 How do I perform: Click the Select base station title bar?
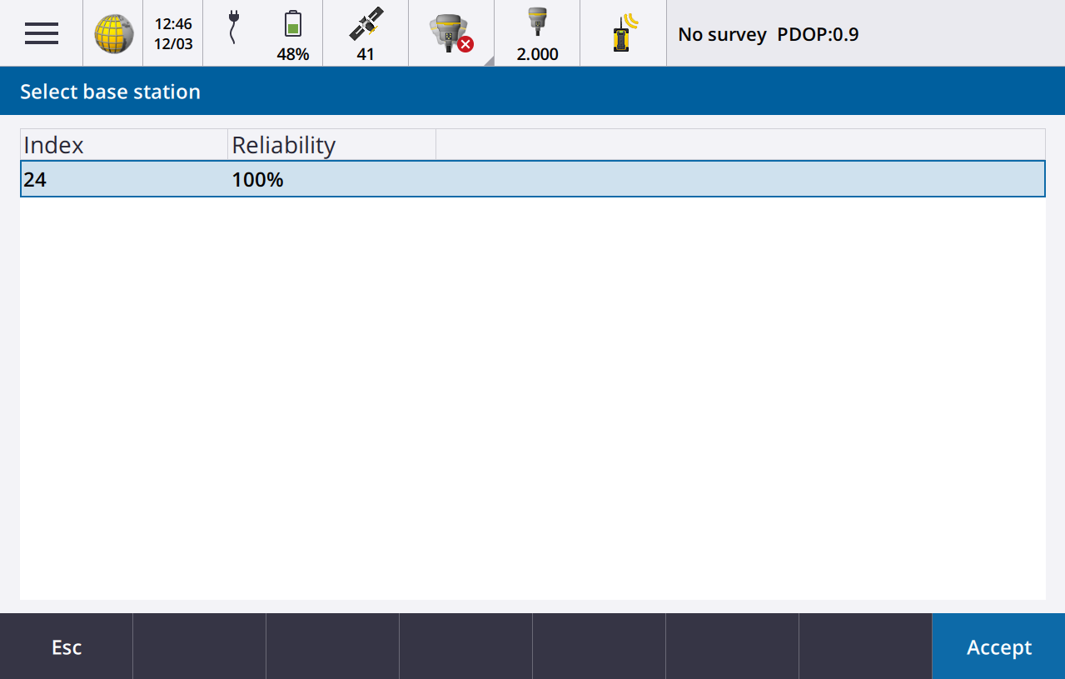[532, 91]
